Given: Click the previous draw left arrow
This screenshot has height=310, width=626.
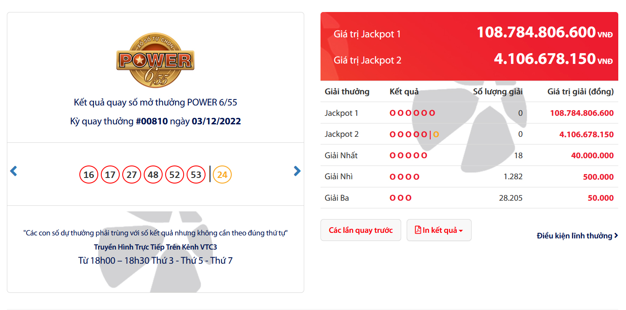Looking at the screenshot, I should click(14, 171).
